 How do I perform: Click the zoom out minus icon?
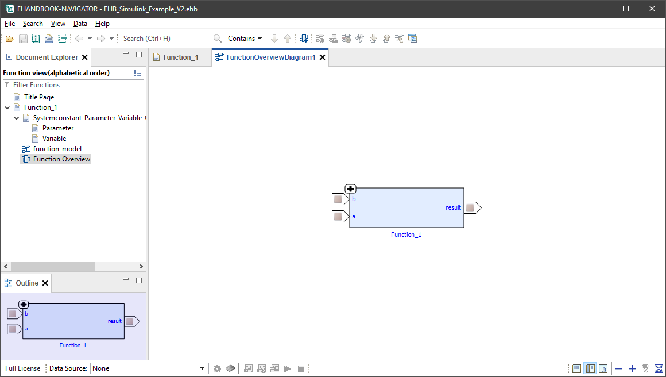coord(618,368)
